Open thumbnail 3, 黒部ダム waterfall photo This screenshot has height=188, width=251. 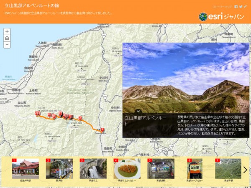click(x=93, y=169)
